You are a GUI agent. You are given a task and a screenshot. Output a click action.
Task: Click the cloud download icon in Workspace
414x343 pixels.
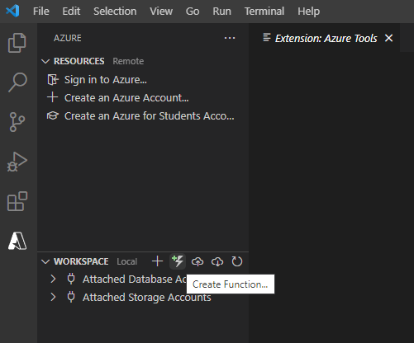click(x=217, y=261)
